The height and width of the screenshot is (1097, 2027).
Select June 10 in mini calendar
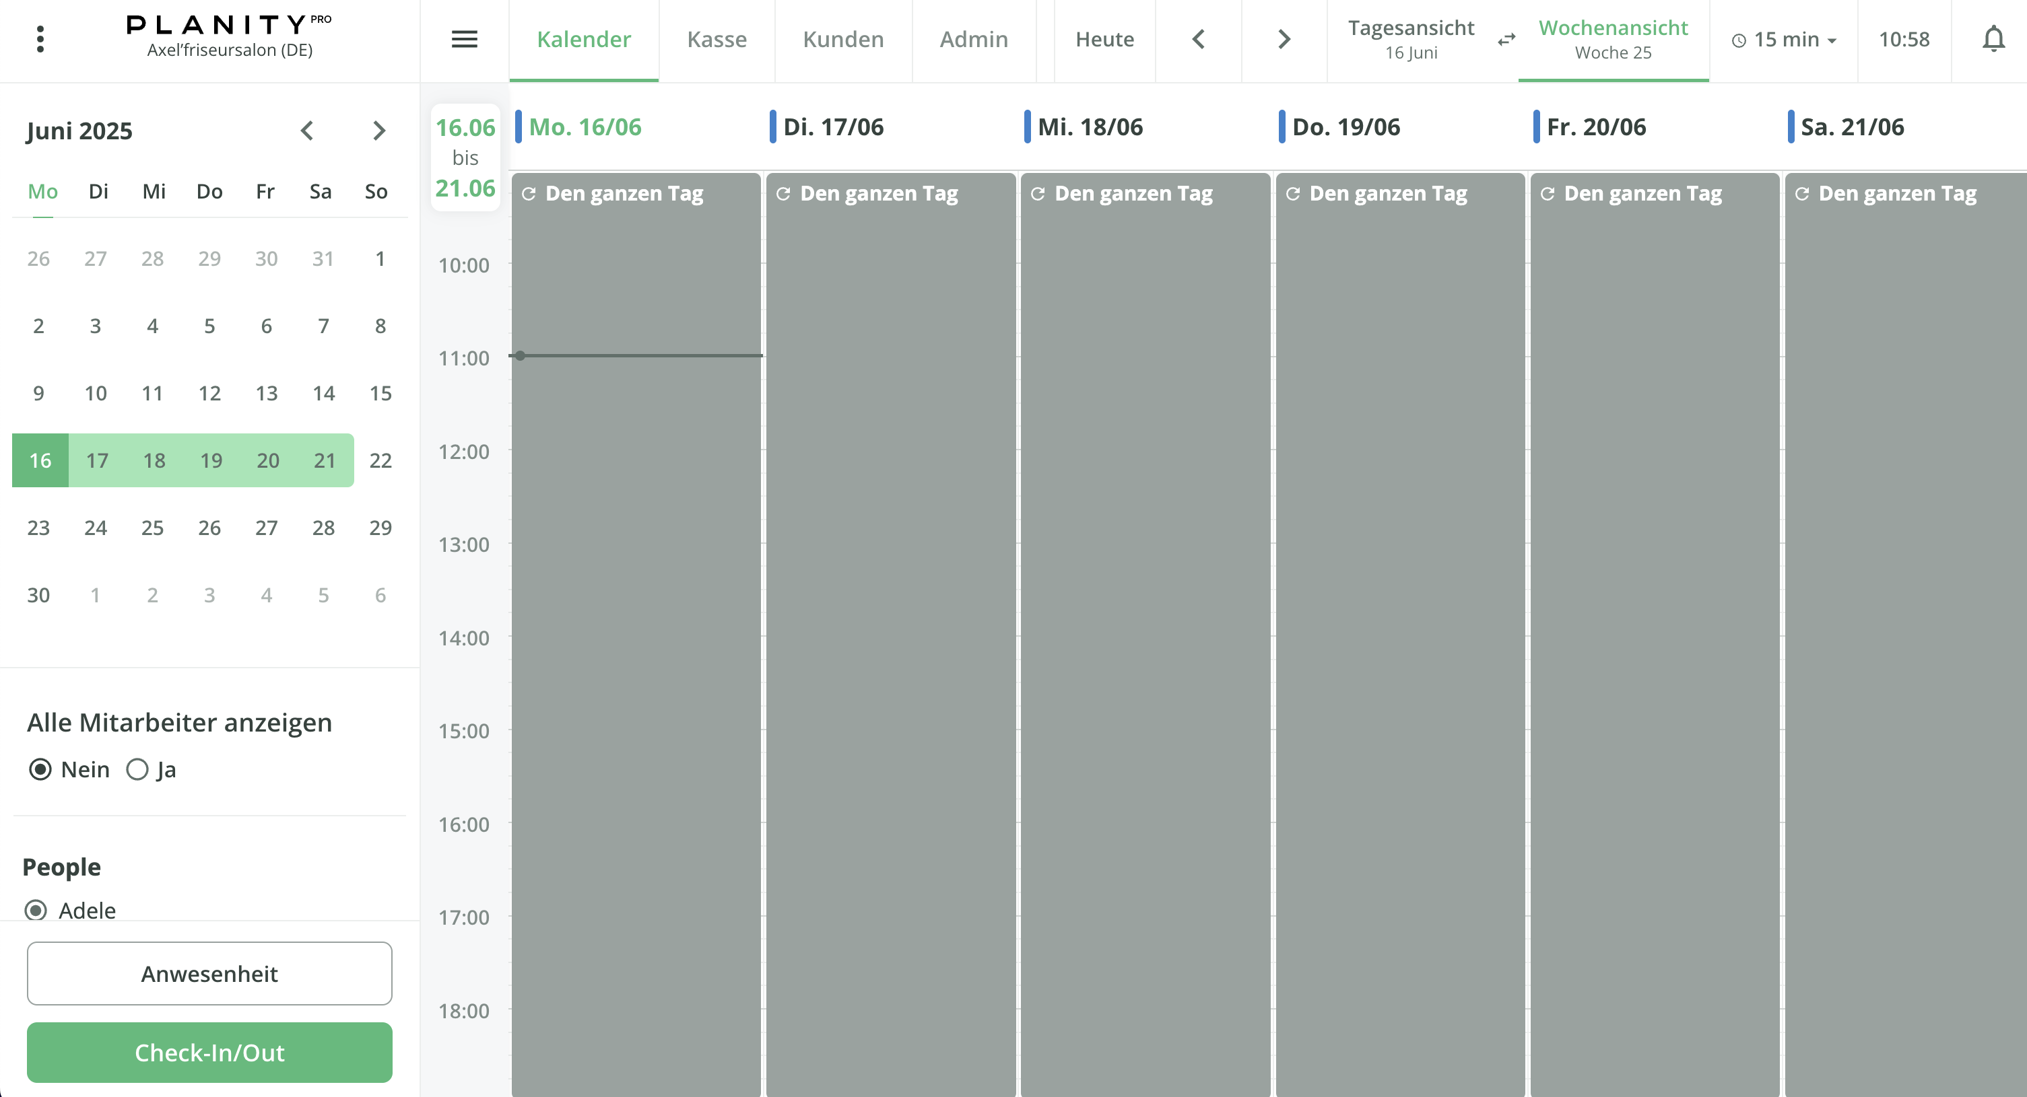(x=96, y=393)
